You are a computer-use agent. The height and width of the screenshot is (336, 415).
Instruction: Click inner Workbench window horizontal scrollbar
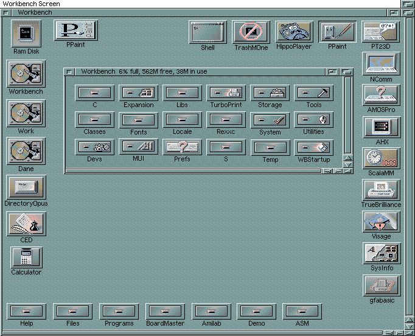[x=194, y=171]
